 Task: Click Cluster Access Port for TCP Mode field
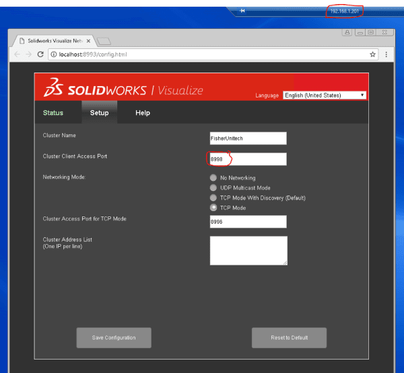(248, 222)
